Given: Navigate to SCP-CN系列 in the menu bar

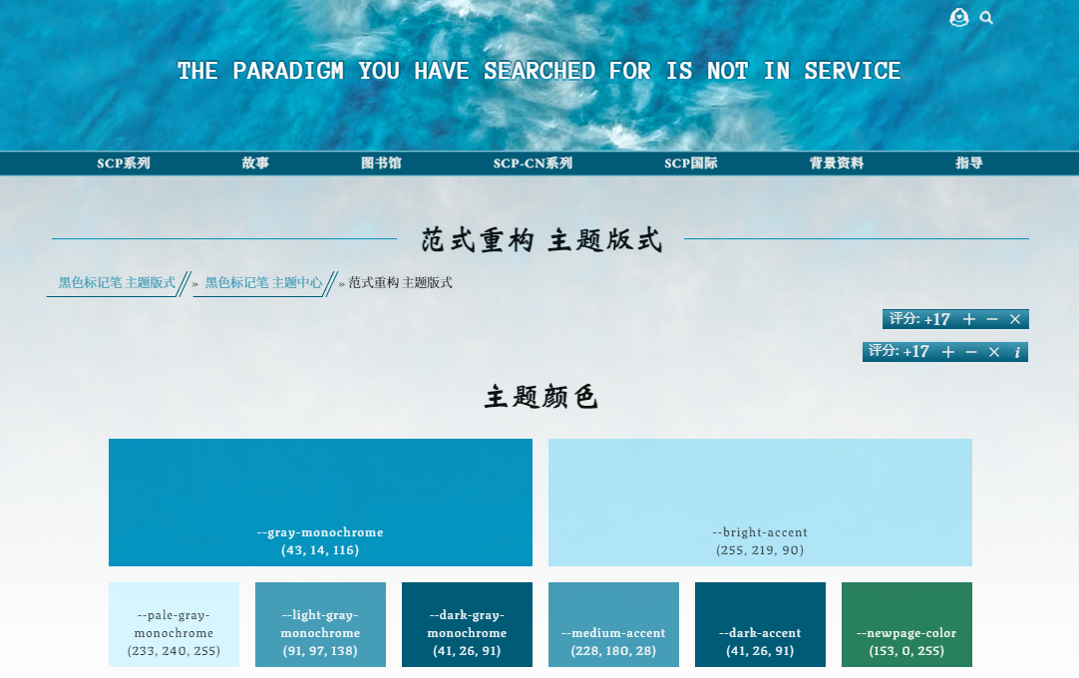Looking at the screenshot, I should point(533,163).
